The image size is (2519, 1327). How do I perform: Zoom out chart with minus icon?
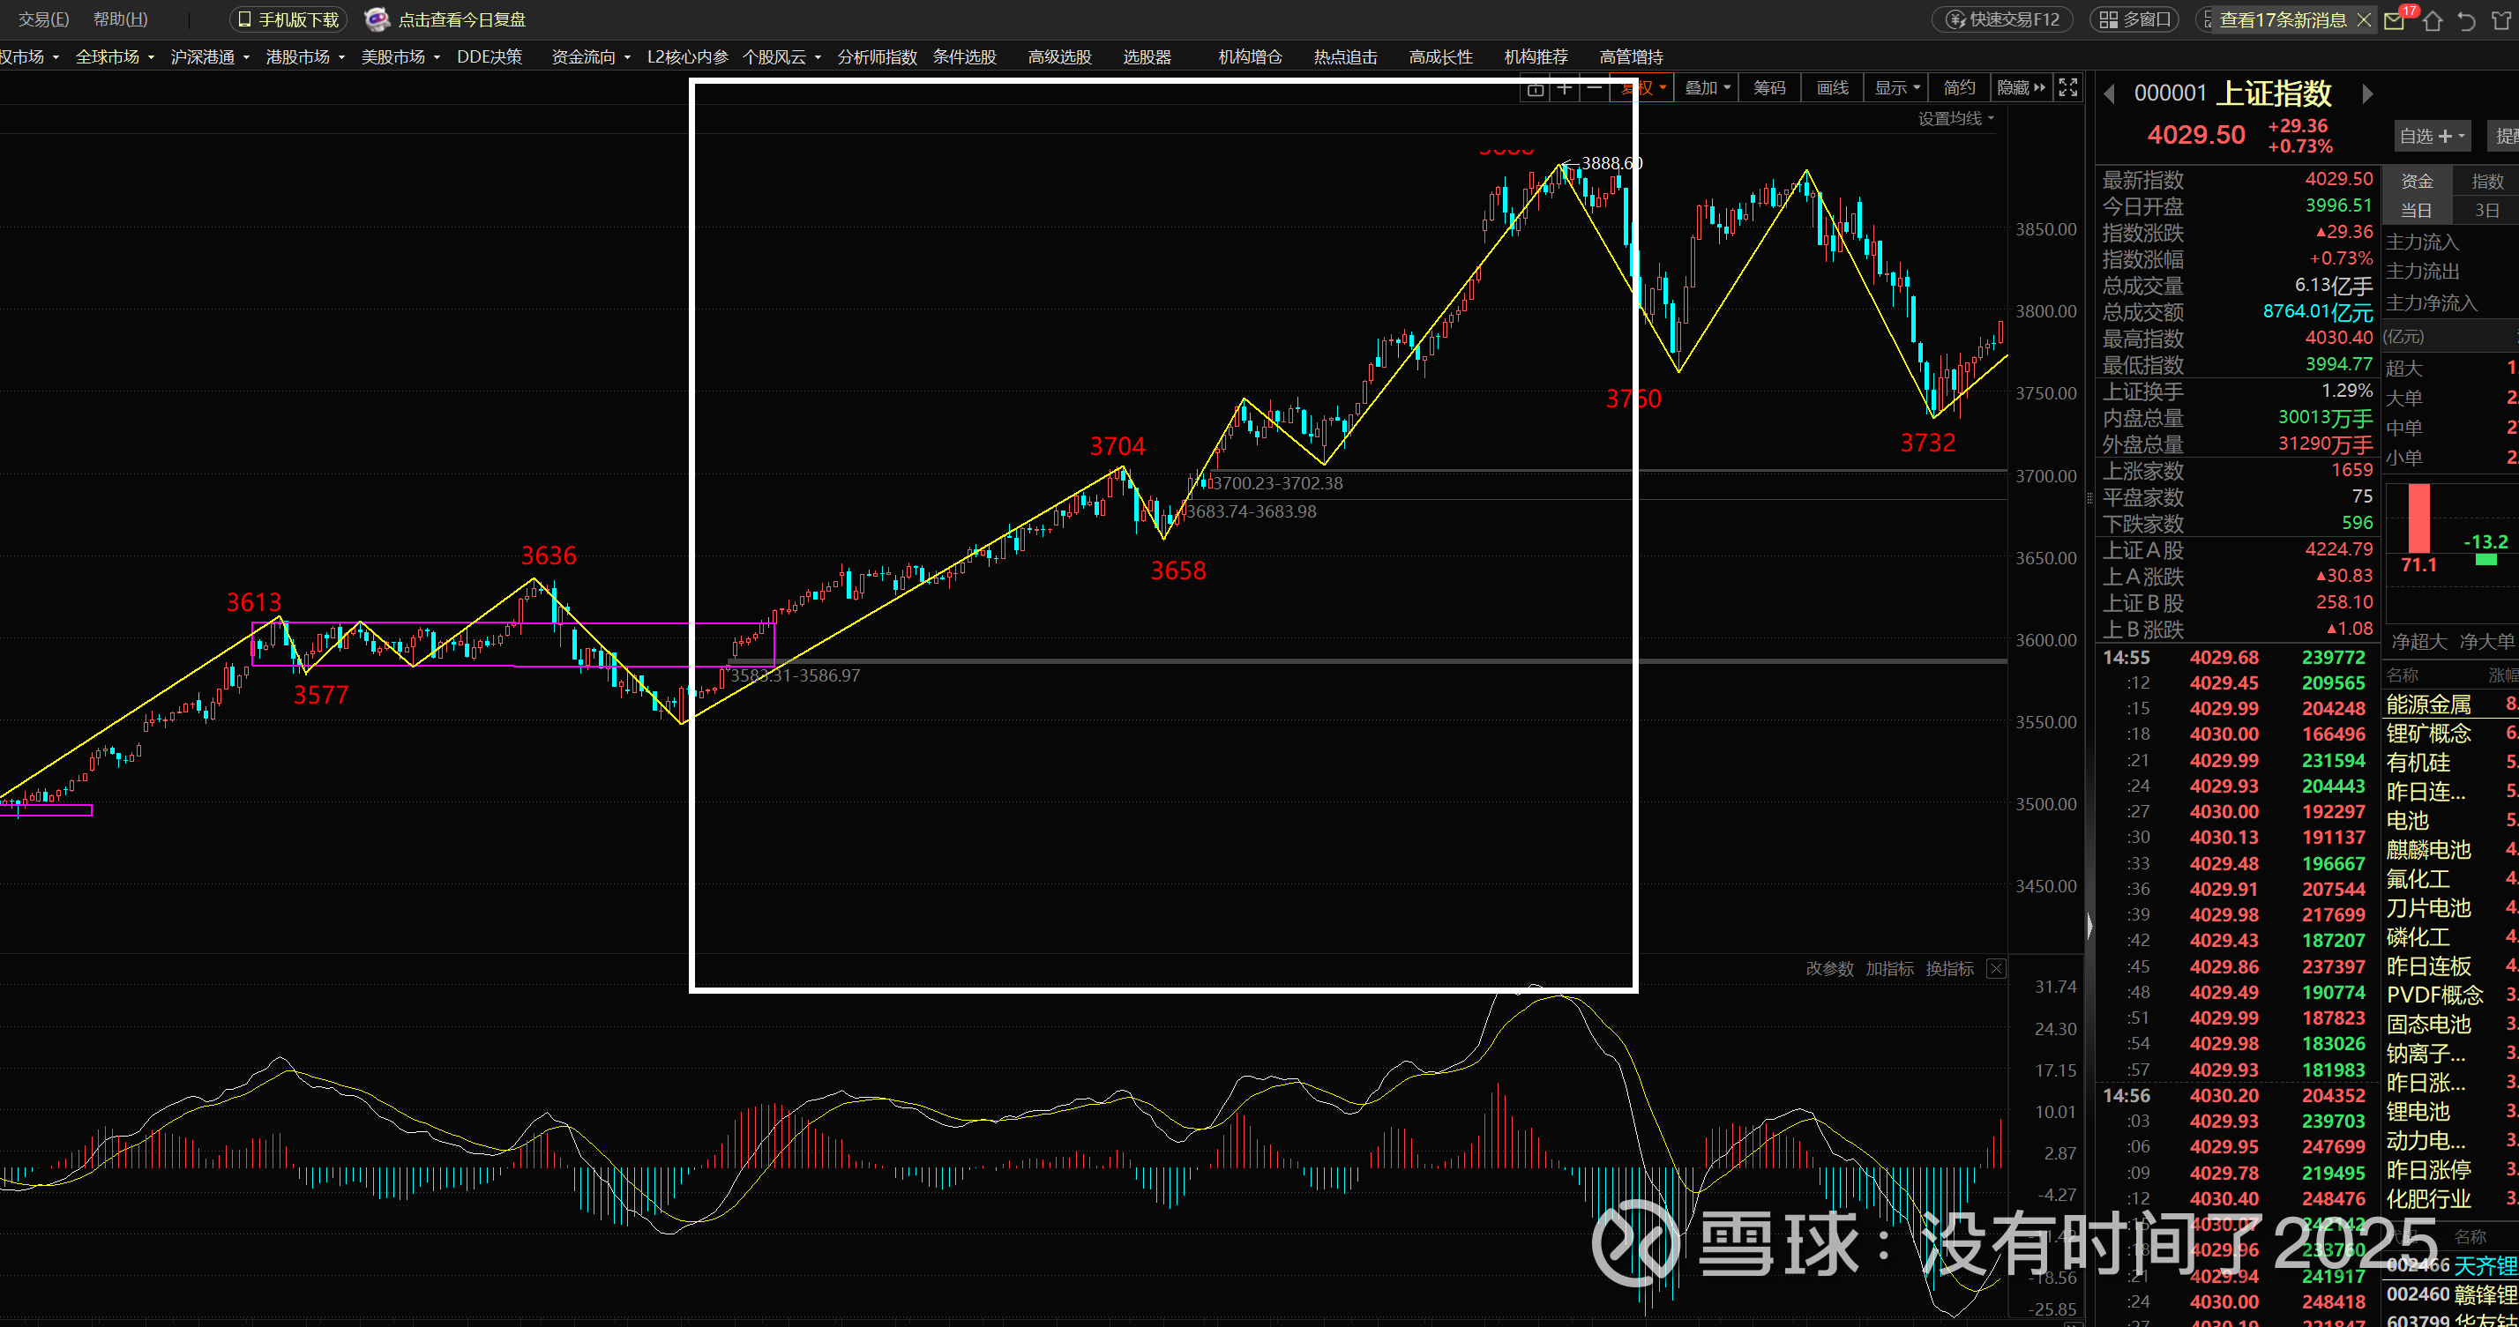click(x=1594, y=88)
